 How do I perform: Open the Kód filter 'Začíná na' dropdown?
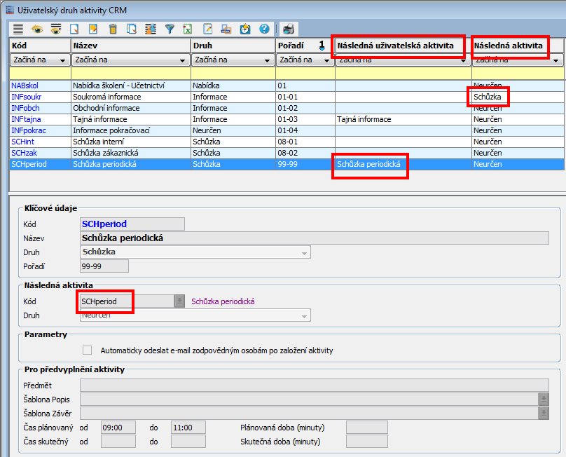pos(64,60)
